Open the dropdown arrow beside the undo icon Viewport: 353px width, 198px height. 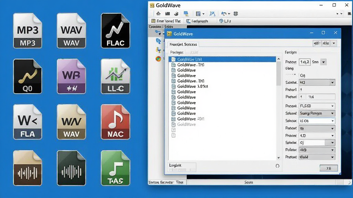229,14
